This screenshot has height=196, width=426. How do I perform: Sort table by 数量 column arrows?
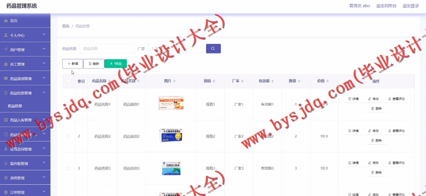[x=299, y=81]
